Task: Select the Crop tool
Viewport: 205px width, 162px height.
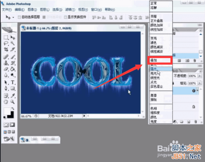Action: coord(6,49)
